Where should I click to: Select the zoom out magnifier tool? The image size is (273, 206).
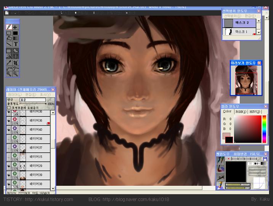tap(16, 74)
